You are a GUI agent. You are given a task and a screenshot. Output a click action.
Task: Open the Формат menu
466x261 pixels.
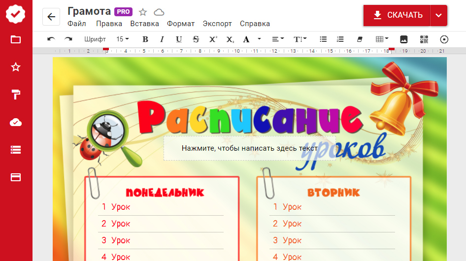181,24
